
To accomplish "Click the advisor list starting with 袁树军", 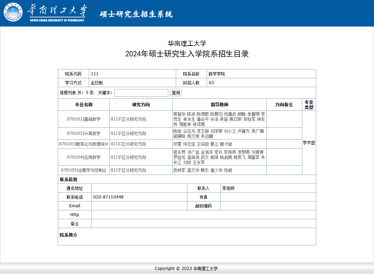I will click(219, 170).
